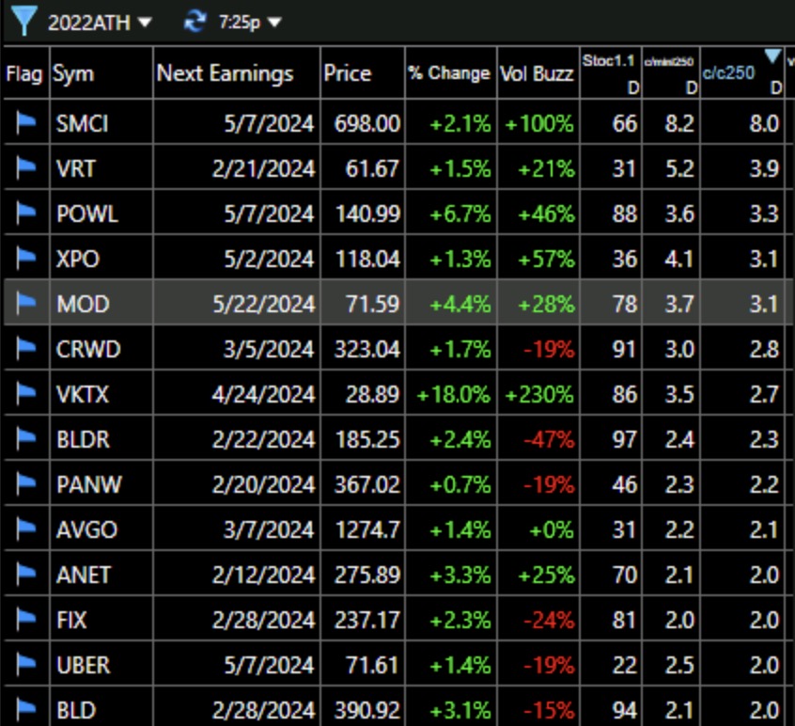The width and height of the screenshot is (795, 726).
Task: Open the filter funnel icon
Action: tap(23, 22)
